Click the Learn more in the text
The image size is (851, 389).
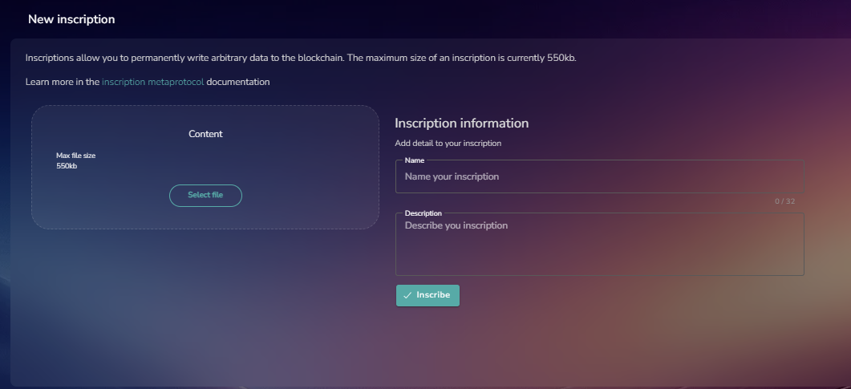(x=63, y=82)
